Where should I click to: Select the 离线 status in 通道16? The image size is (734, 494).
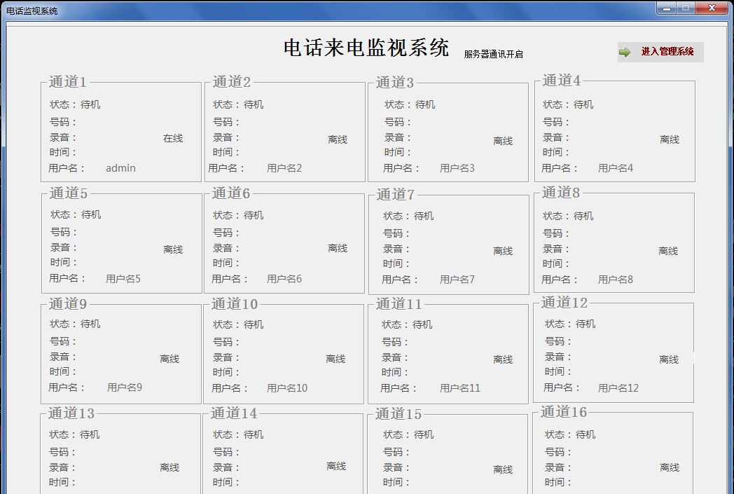coord(670,467)
